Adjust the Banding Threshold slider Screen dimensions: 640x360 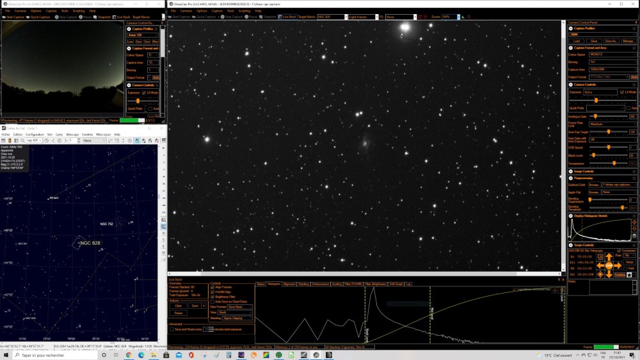[x=608, y=208]
